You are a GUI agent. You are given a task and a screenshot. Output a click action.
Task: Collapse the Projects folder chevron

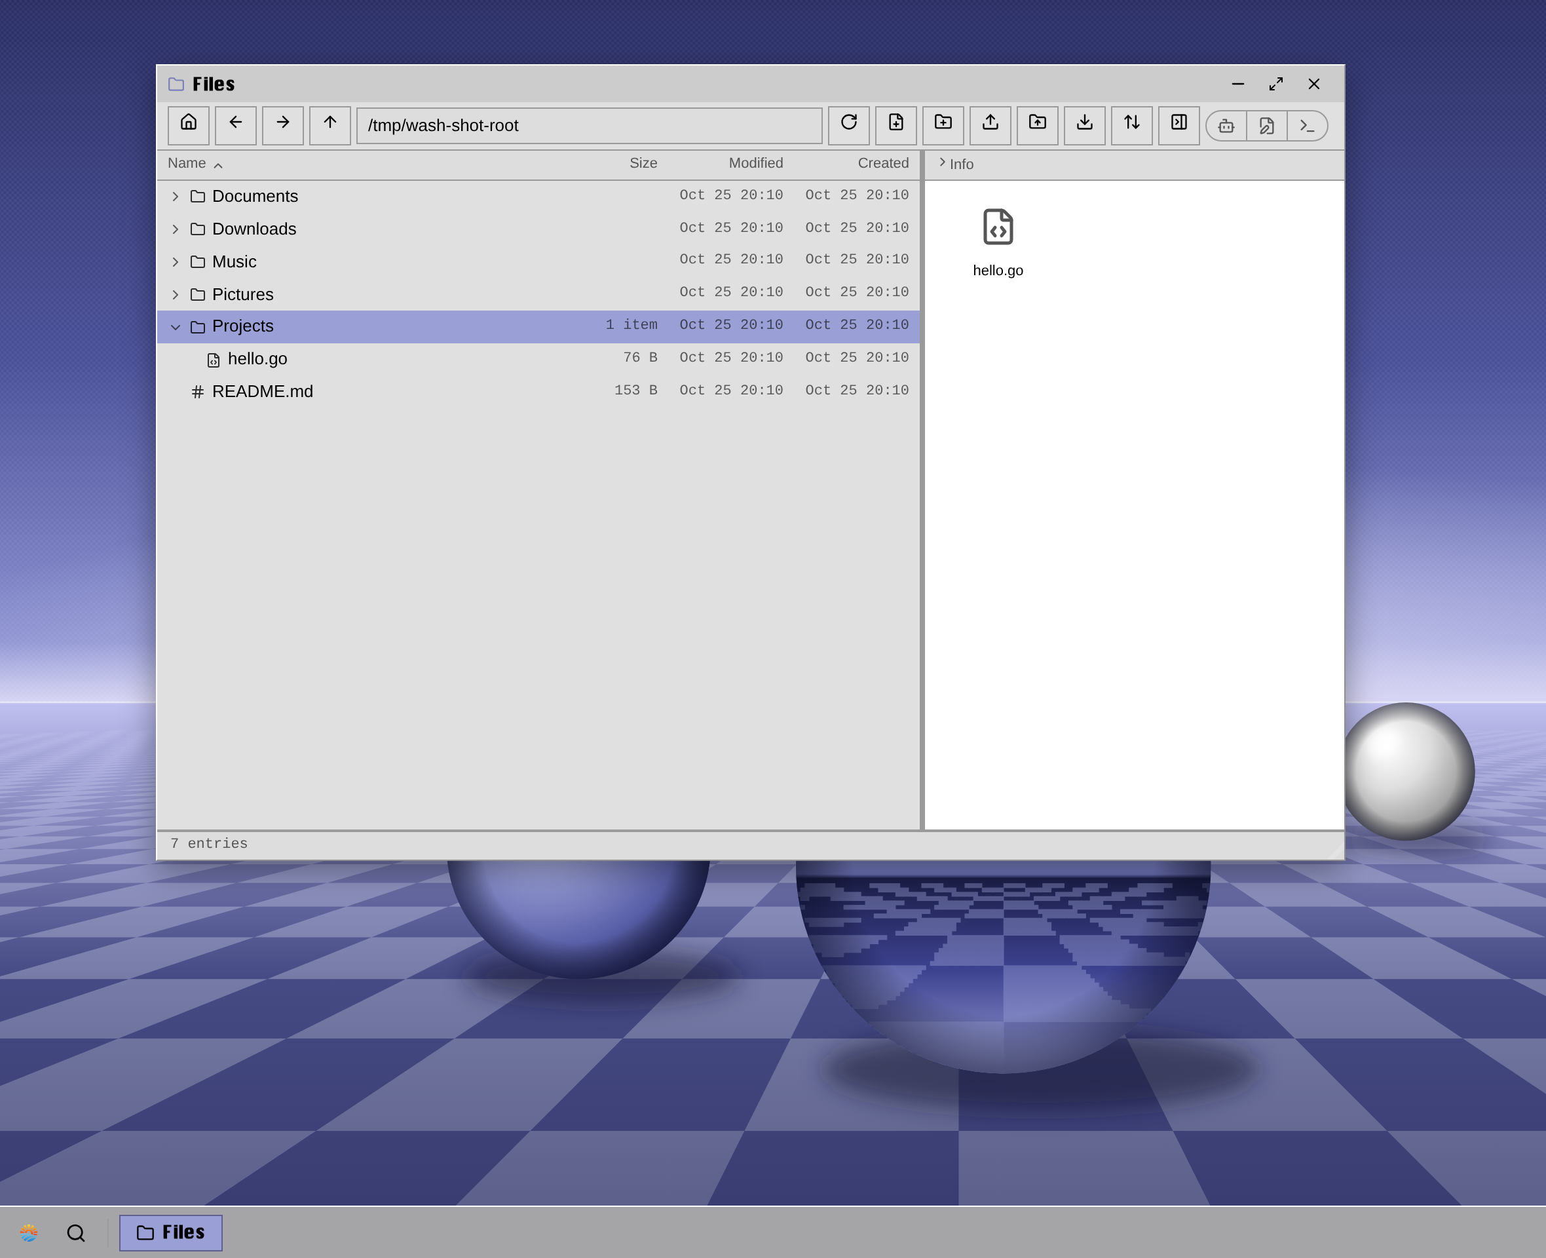tap(176, 327)
